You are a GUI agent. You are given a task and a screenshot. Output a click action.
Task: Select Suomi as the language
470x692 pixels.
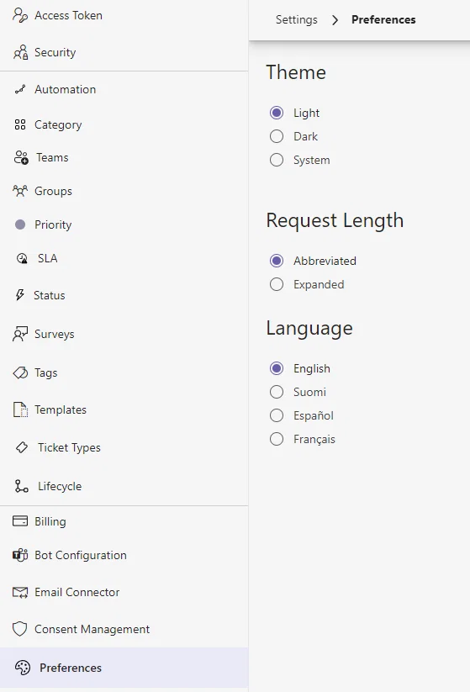(x=277, y=392)
